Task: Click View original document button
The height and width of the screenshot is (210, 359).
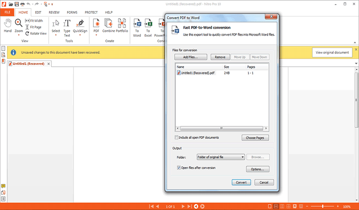Action: [332, 52]
